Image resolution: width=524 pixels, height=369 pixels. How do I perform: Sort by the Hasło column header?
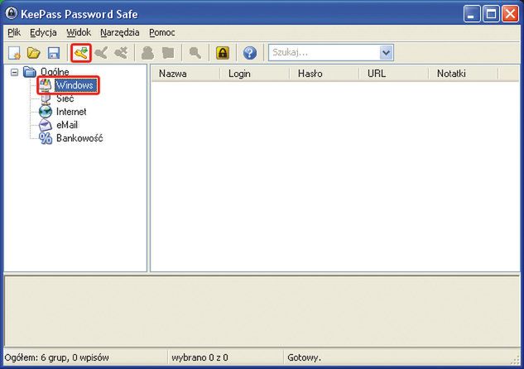tap(324, 74)
